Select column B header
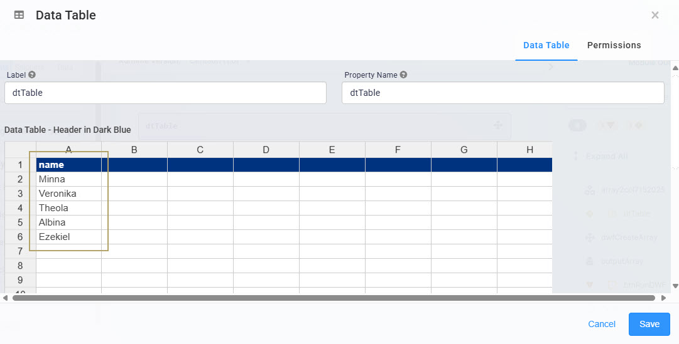 pos(134,150)
